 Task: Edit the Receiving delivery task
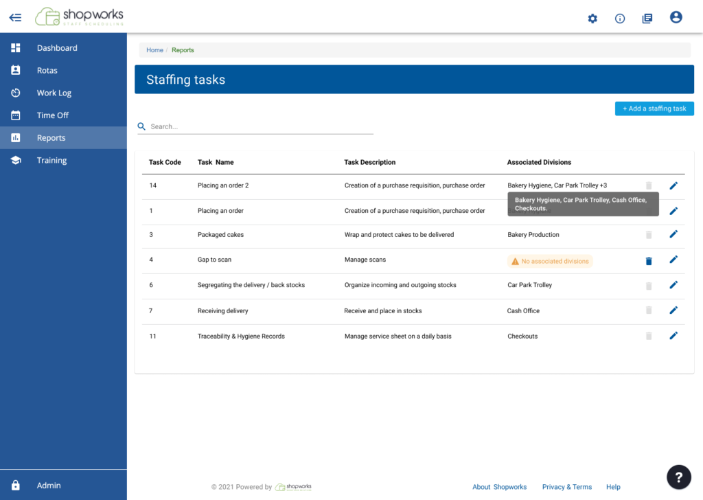673,310
